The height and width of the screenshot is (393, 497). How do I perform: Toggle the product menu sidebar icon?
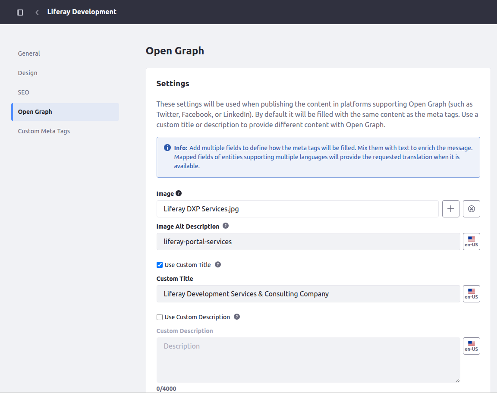pos(20,13)
